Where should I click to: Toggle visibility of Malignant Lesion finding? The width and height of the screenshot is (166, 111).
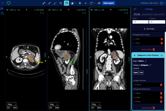pyautogui.click(x=161, y=55)
